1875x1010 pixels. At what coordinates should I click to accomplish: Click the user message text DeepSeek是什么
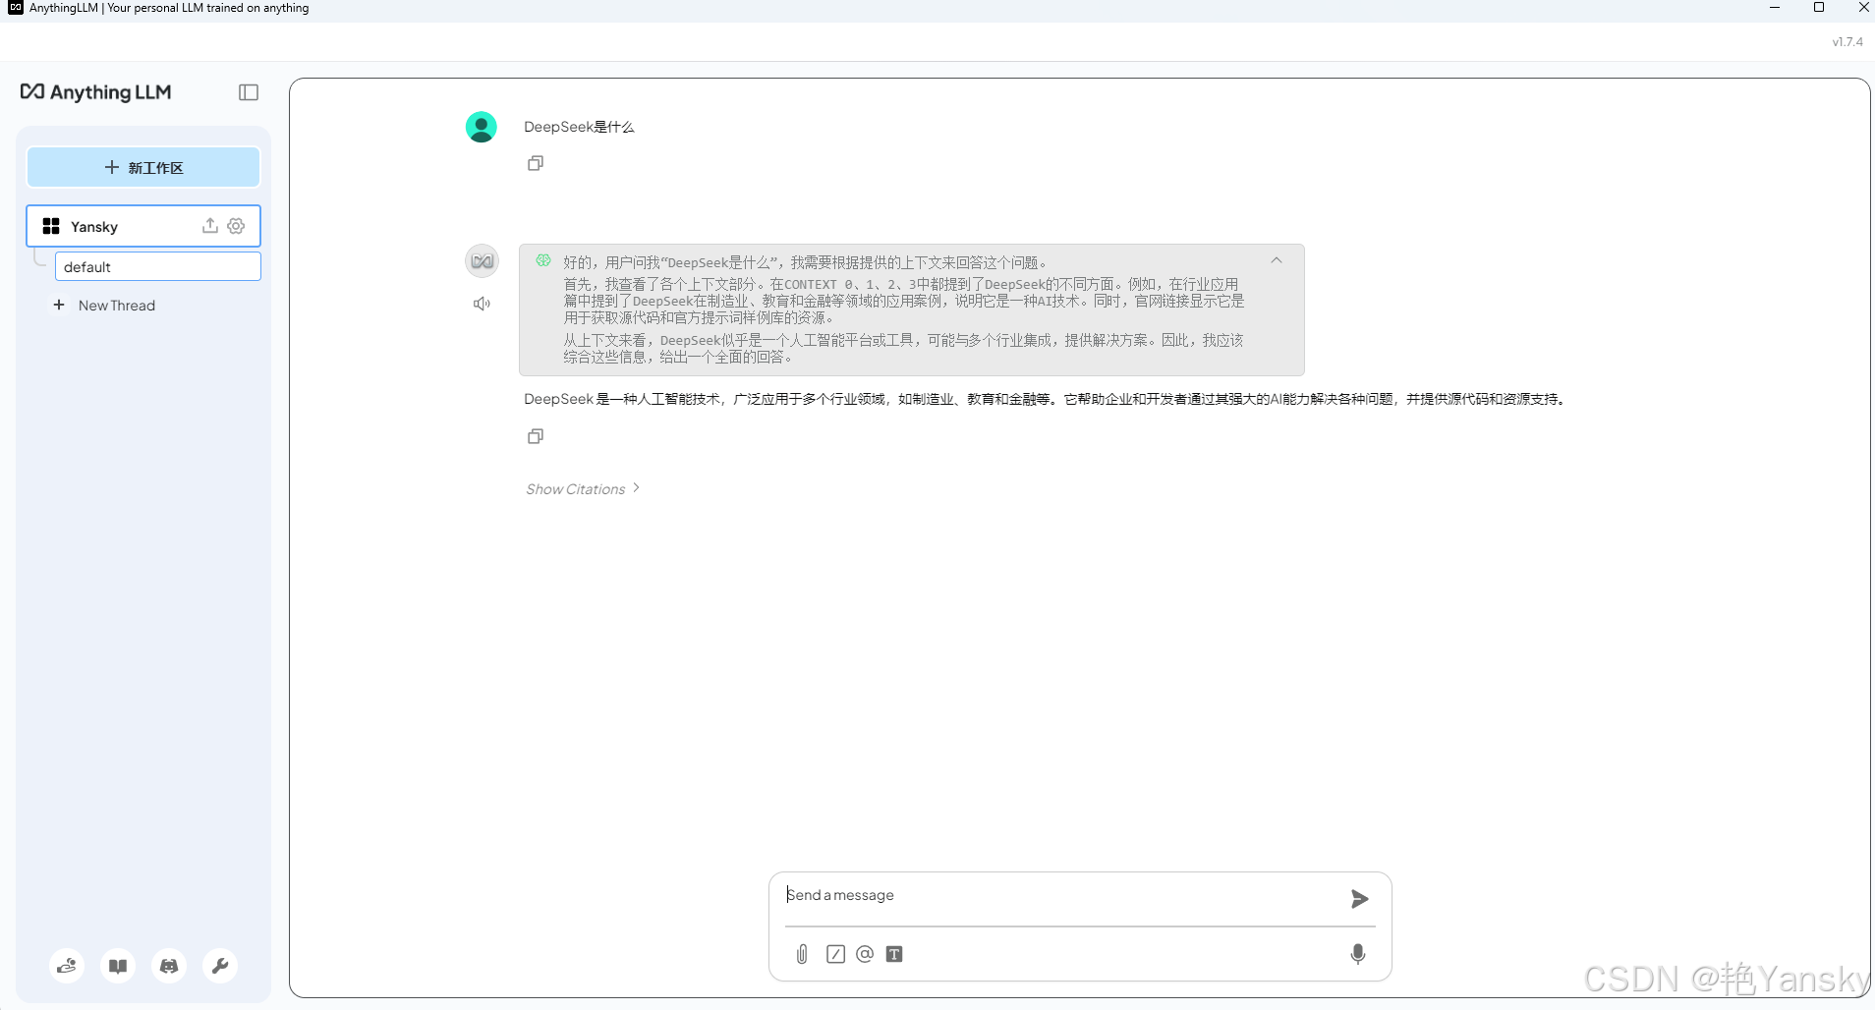(x=579, y=127)
